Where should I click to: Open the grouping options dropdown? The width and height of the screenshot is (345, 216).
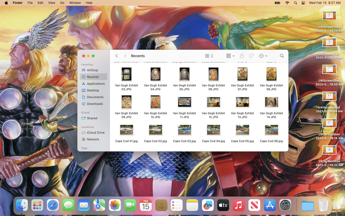click(230, 56)
